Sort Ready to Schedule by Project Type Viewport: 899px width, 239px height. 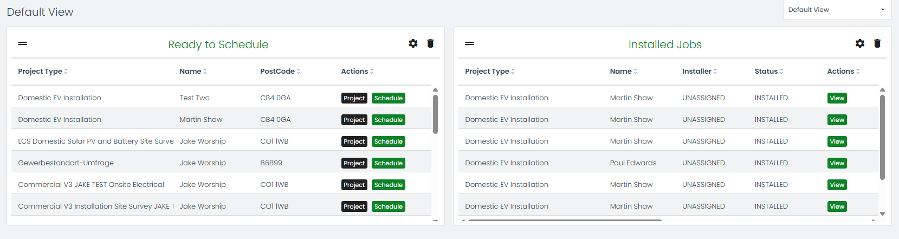43,72
